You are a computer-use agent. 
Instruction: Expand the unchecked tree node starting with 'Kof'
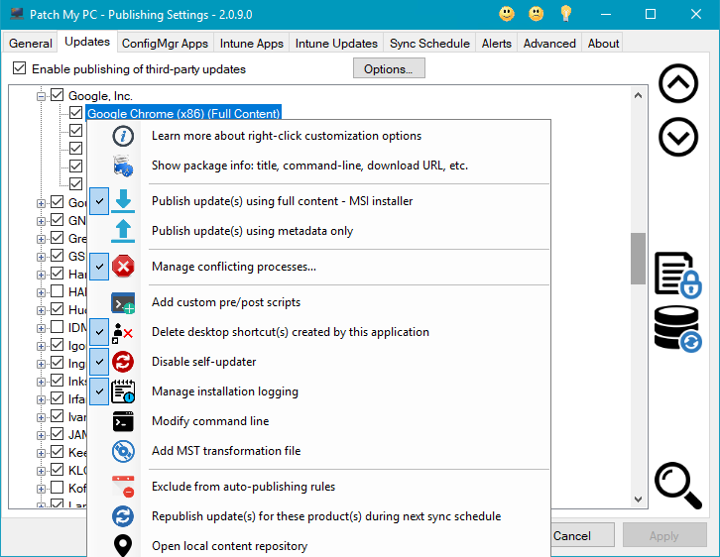(x=42, y=488)
